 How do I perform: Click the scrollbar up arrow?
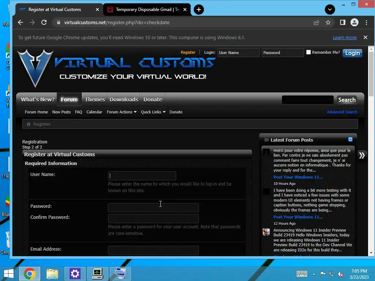[371, 49]
